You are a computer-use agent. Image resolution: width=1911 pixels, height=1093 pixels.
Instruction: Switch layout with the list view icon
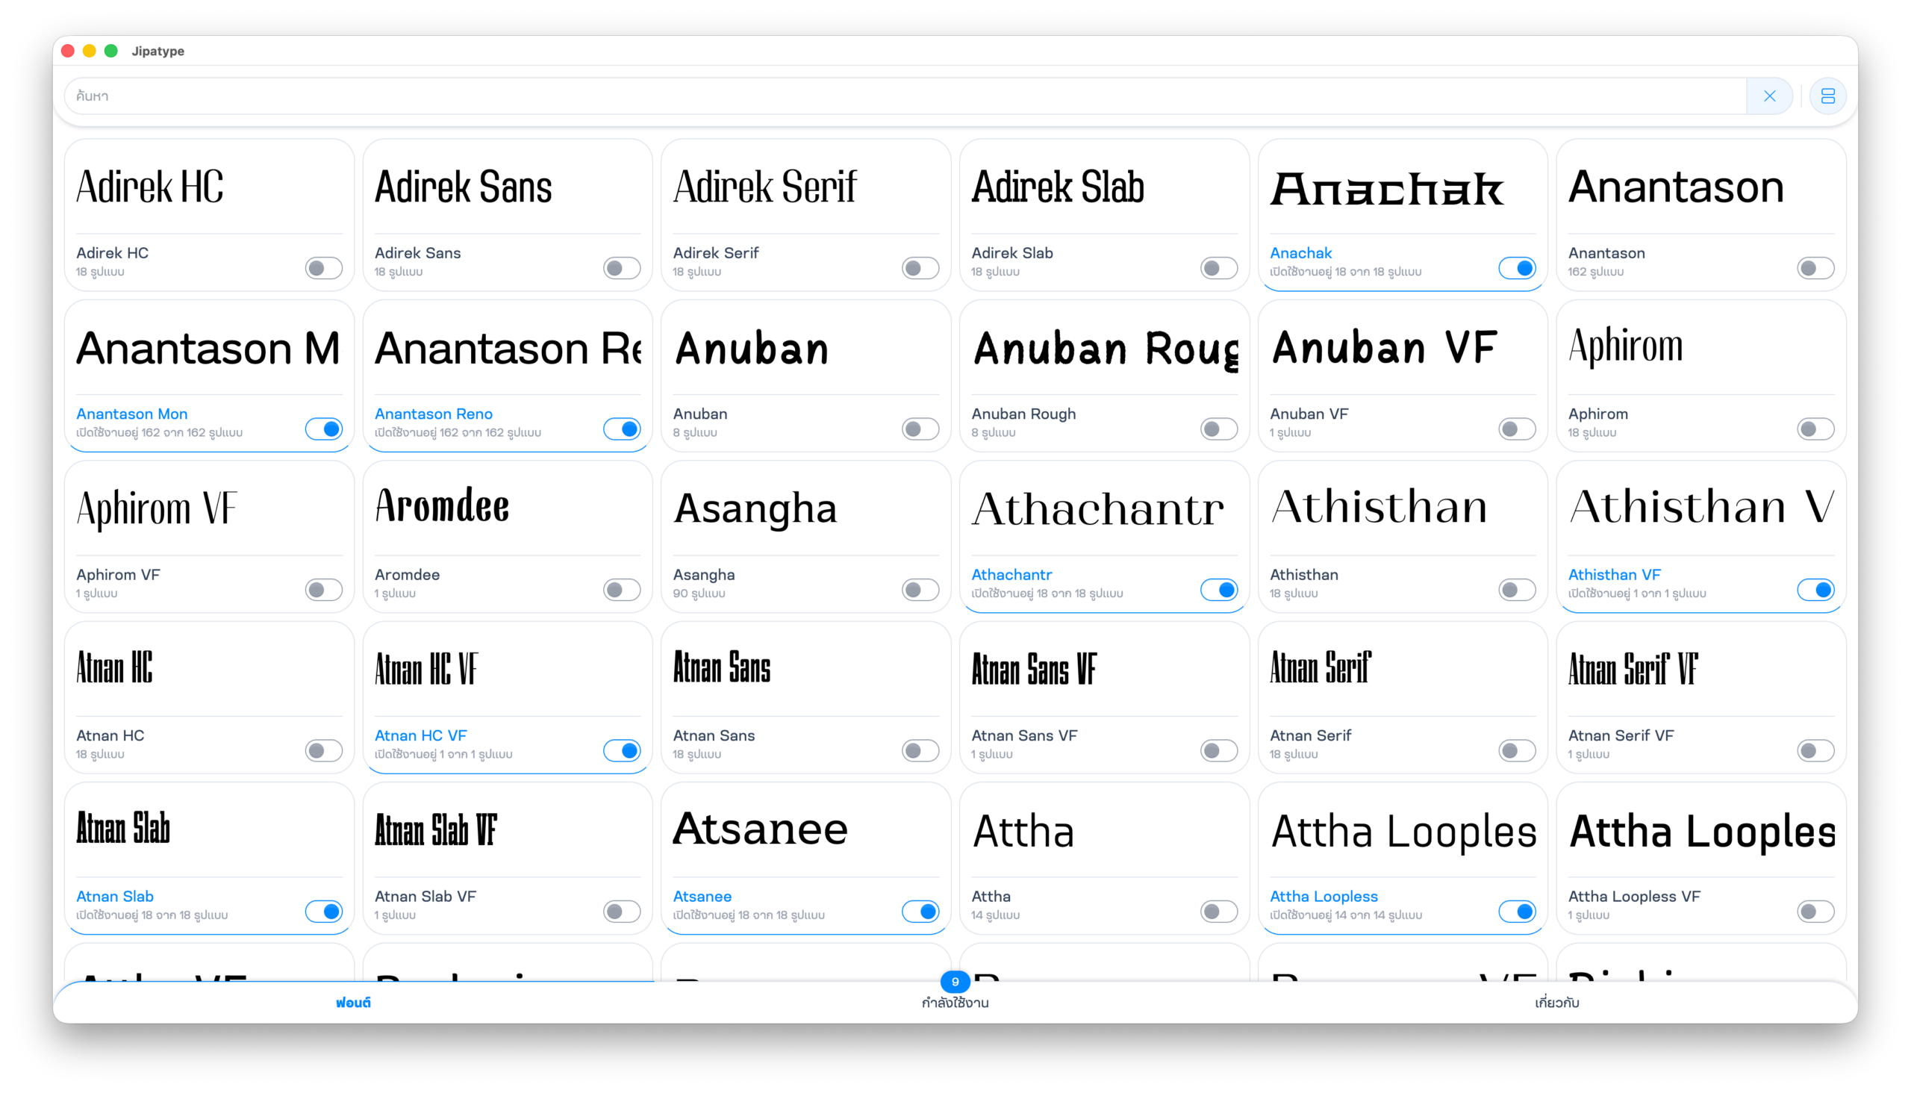point(1827,96)
